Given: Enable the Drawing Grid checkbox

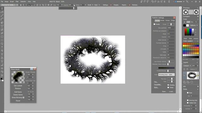Looking at the screenshot, I should [187, 100].
